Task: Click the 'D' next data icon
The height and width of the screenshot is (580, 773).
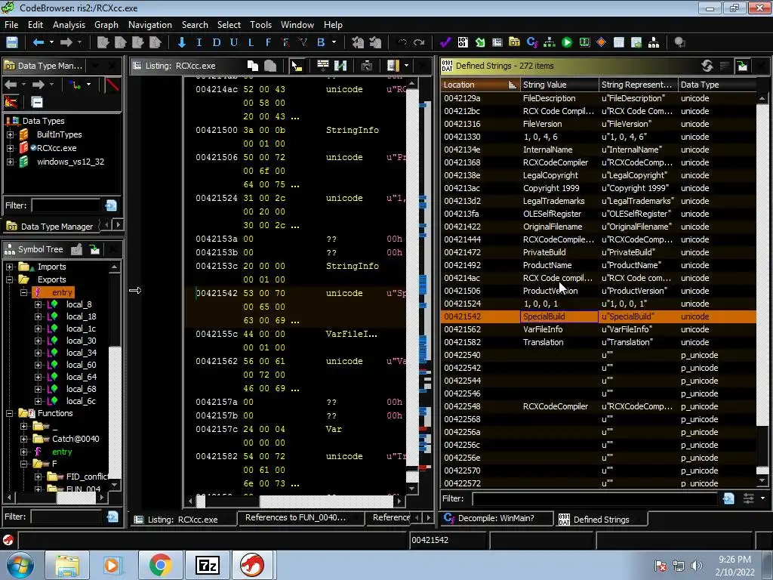Action: (x=217, y=42)
